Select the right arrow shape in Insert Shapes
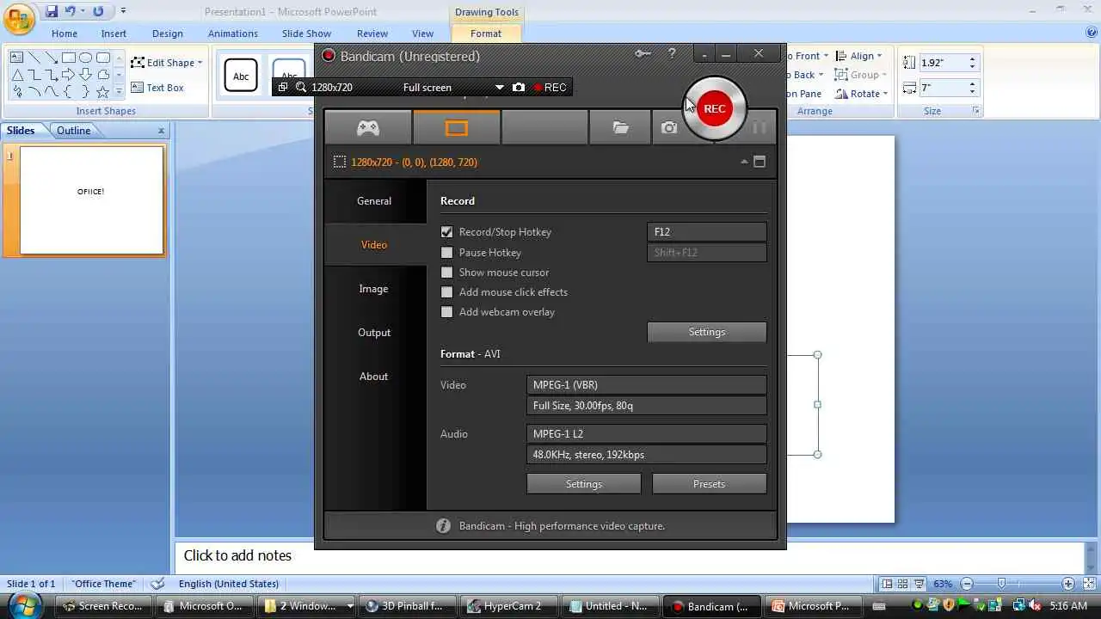This screenshot has height=619, width=1101. pyautogui.click(x=69, y=75)
